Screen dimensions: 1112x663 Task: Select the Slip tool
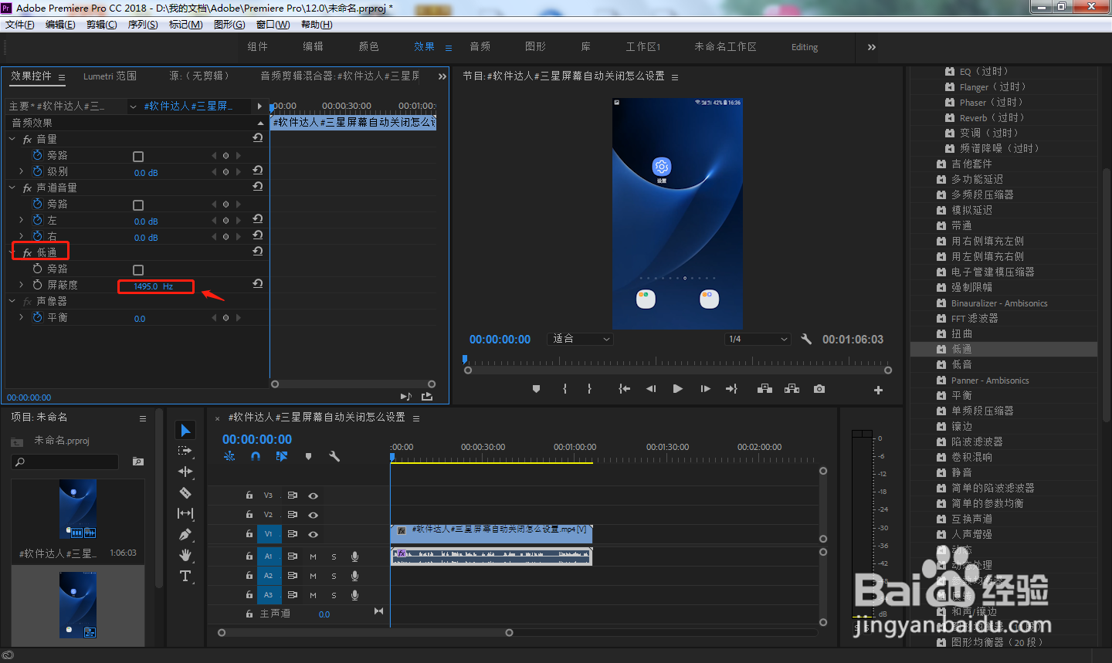tap(185, 513)
